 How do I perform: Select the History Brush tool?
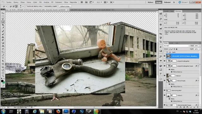click(3, 40)
